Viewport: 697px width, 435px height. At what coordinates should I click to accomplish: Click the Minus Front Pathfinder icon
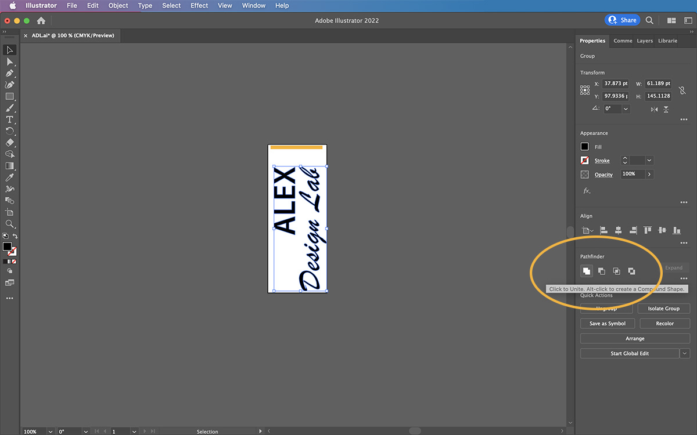[601, 271]
